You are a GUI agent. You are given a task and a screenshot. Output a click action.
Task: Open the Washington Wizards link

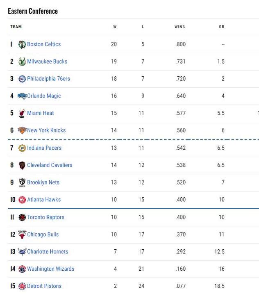tap(51, 269)
